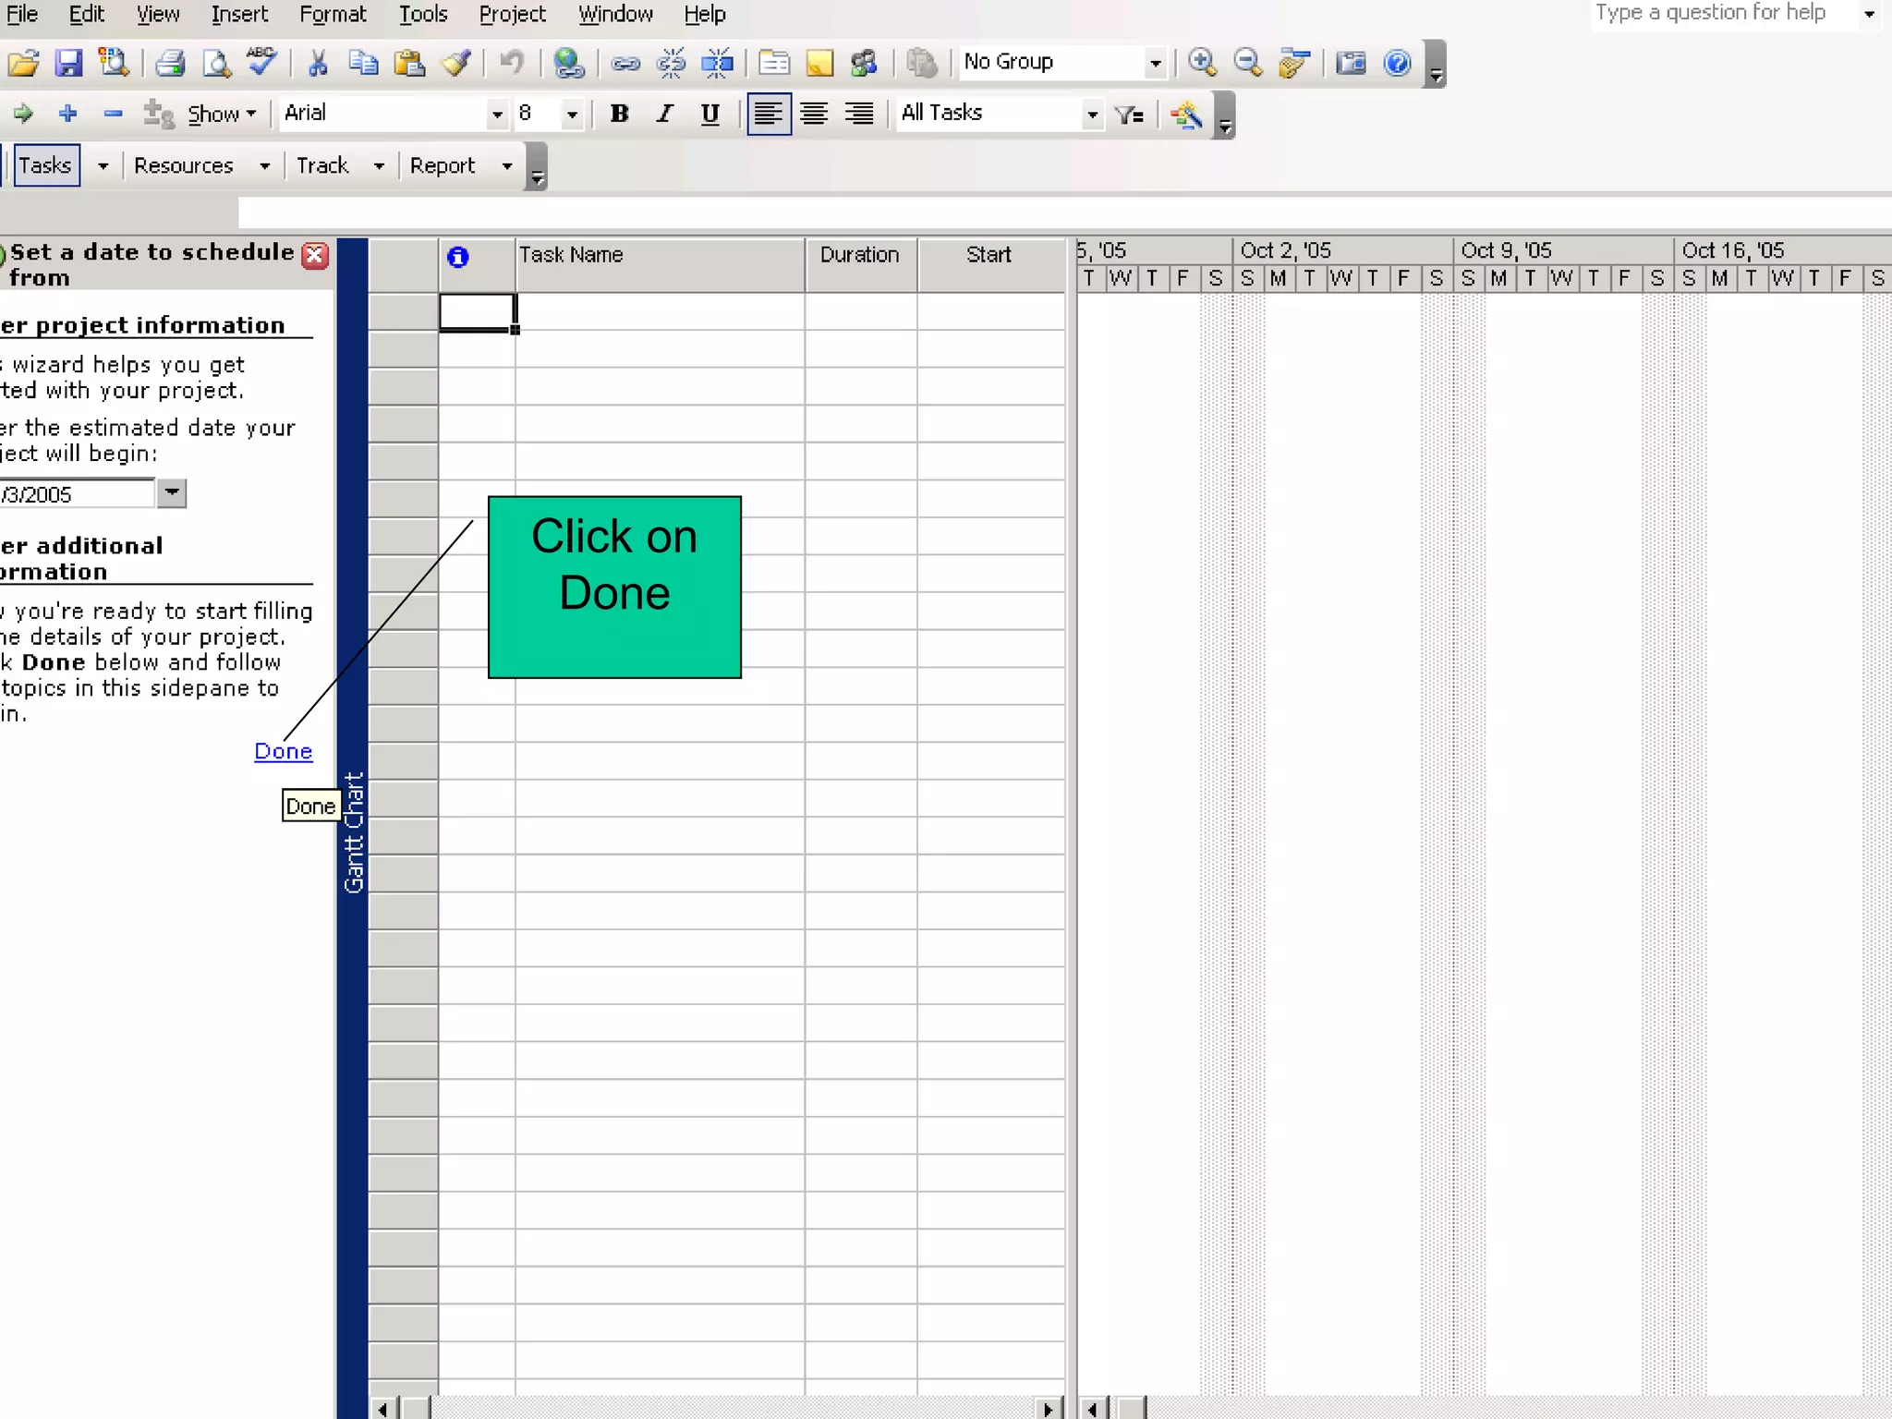Click the Spelling check ABC icon
Screen dimensions: 1892x1419
[262, 63]
